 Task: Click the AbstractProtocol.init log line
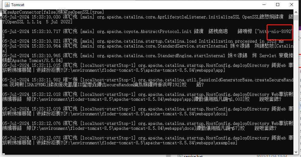coord(148,31)
